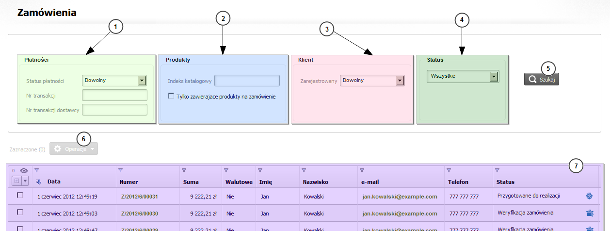Open order link Z/2012/6/00031

pyautogui.click(x=140, y=197)
